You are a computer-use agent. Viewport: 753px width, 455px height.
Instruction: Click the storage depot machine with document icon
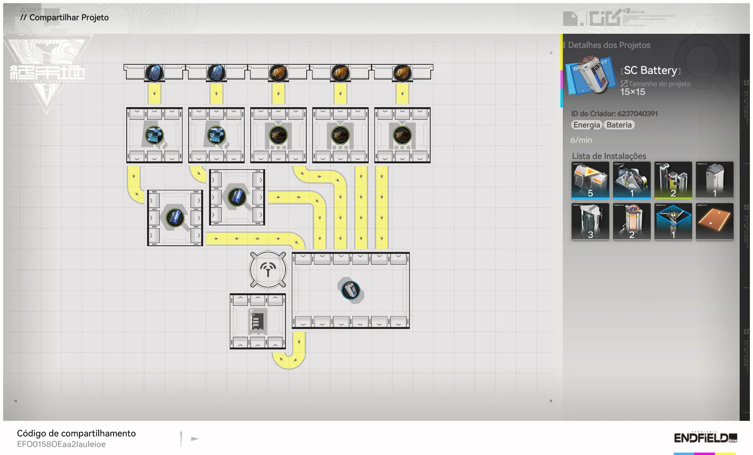click(x=258, y=321)
